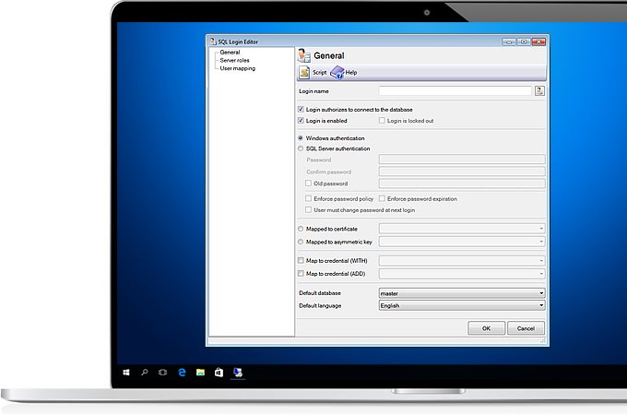Focus the Login name input field

point(455,90)
